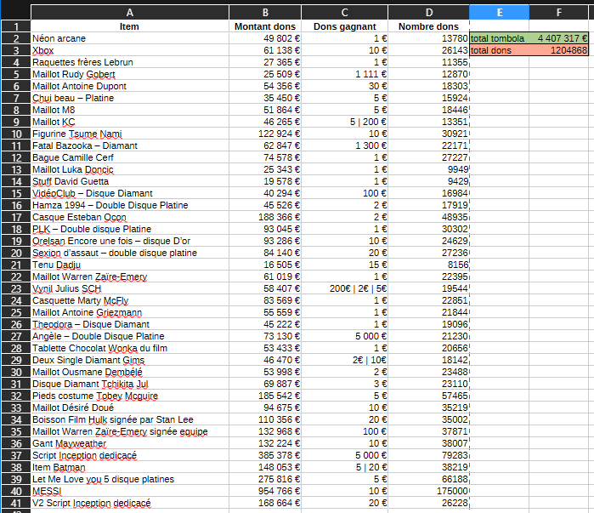Select row 40 header
The width and height of the screenshot is (594, 513).
[16, 491]
